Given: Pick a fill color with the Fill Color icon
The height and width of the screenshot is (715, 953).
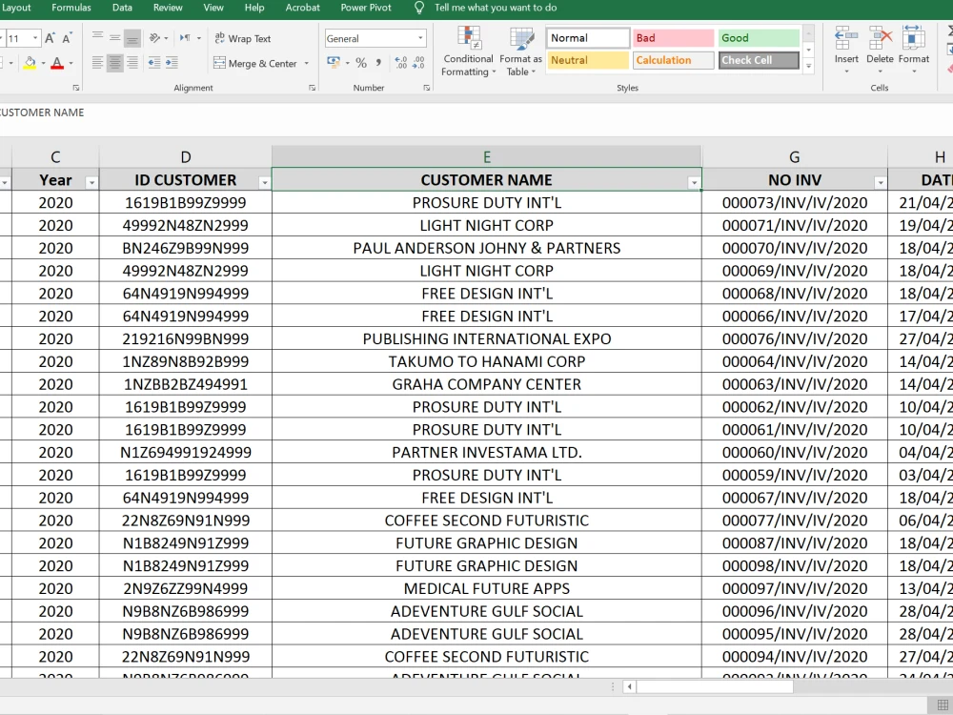Looking at the screenshot, I should click(x=29, y=64).
